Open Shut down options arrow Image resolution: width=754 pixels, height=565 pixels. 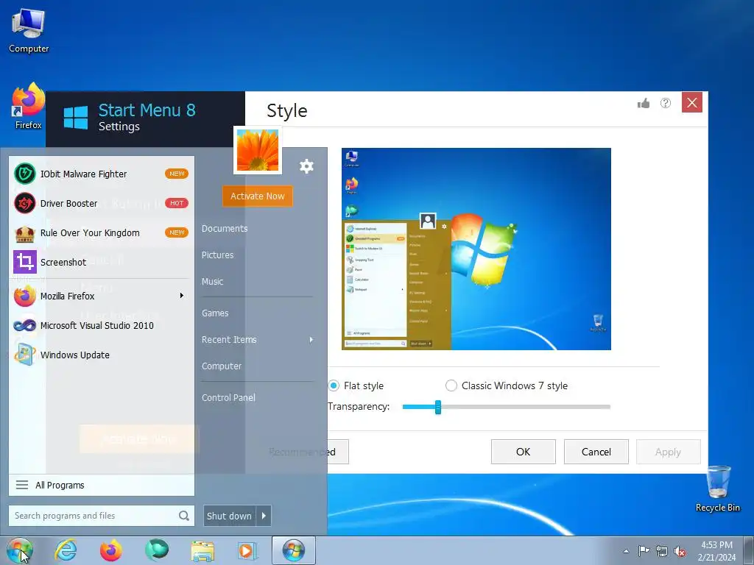click(264, 516)
